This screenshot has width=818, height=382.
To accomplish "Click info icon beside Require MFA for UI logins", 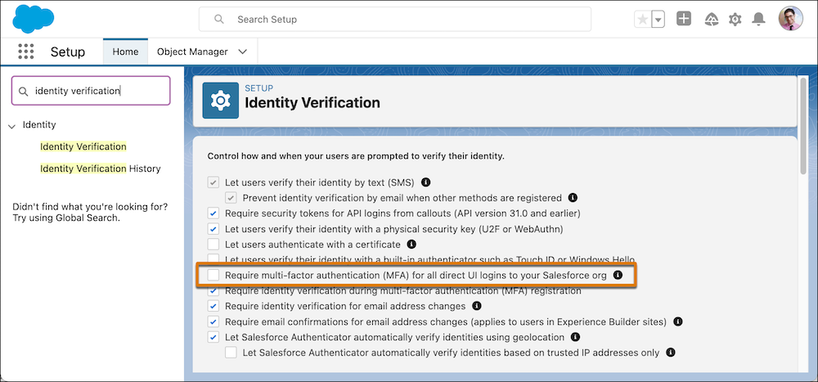I will pos(618,275).
